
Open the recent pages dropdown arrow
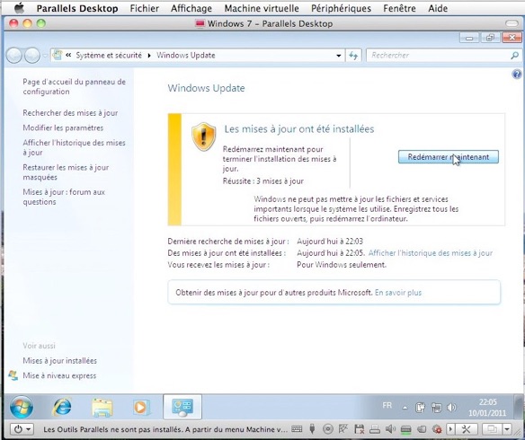click(x=45, y=56)
